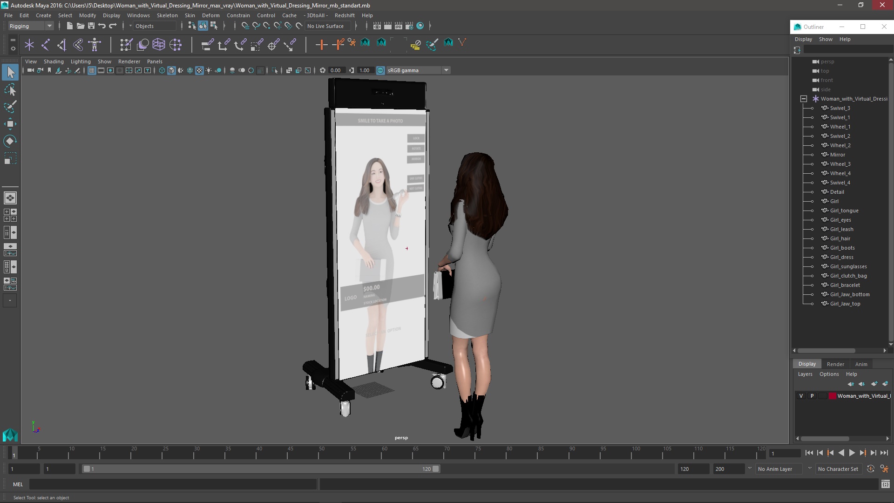
Task: Open the viewport Shading menu
Action: (x=54, y=61)
